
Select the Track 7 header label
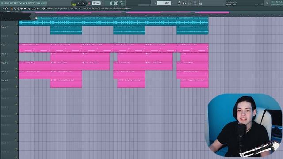point(4,72)
